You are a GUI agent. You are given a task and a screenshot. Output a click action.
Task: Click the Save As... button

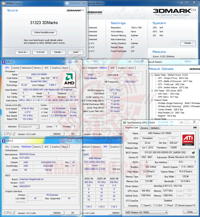[x=23, y=52]
